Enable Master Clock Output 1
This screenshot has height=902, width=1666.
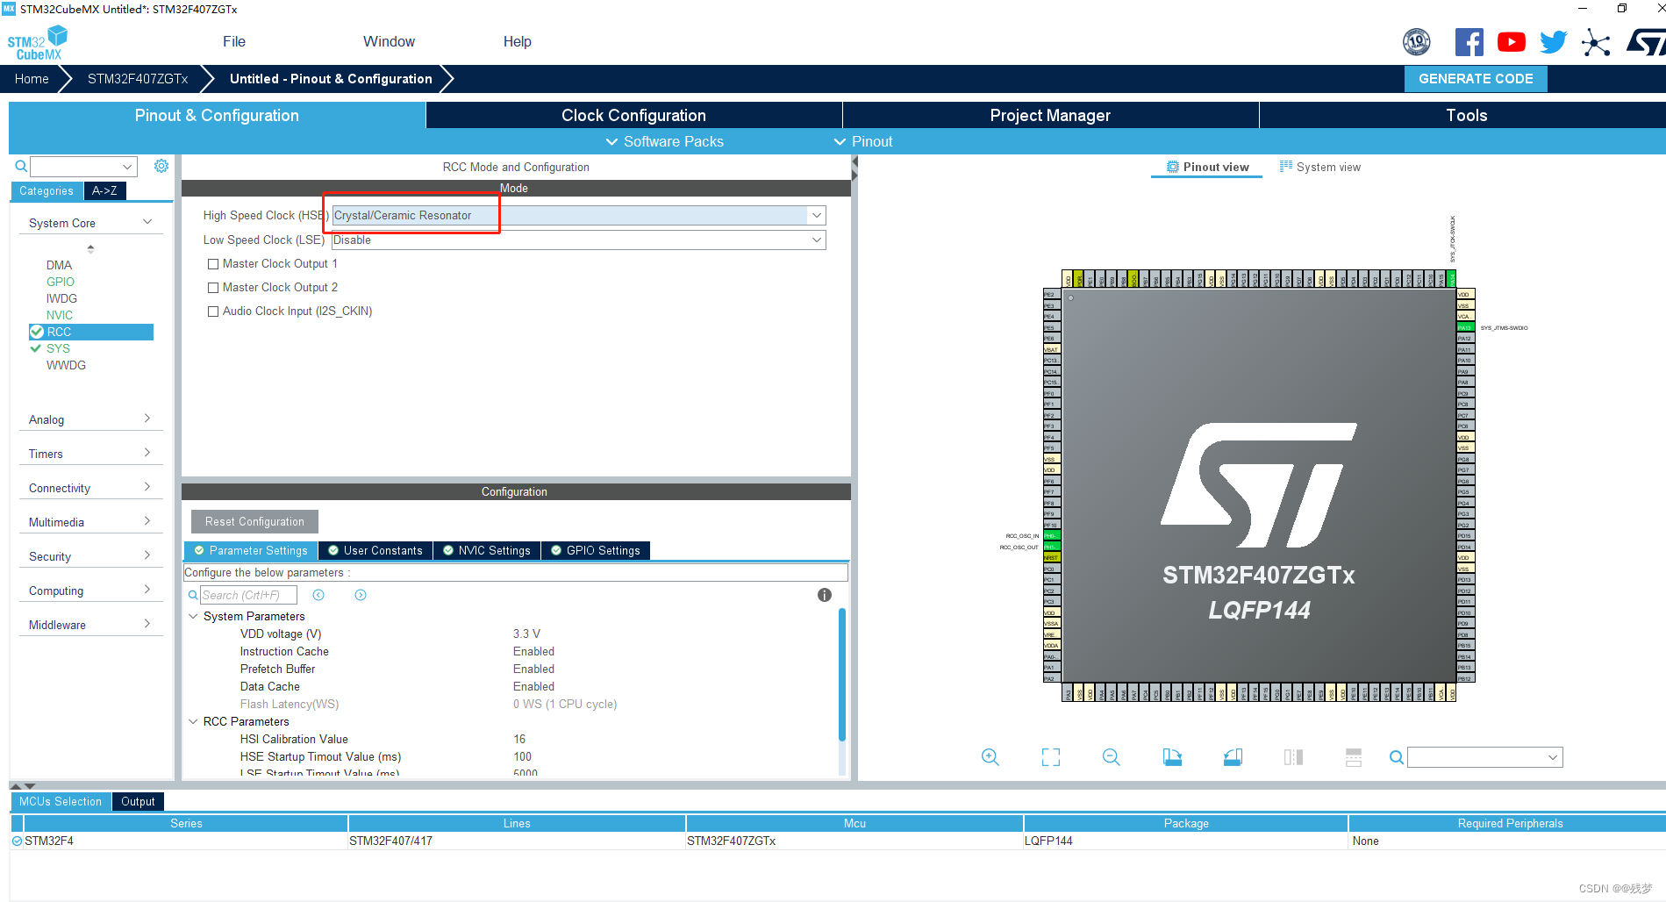pos(212,263)
